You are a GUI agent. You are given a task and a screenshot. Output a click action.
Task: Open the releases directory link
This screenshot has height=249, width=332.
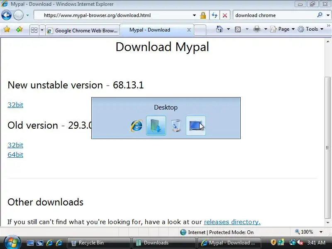coord(232,222)
